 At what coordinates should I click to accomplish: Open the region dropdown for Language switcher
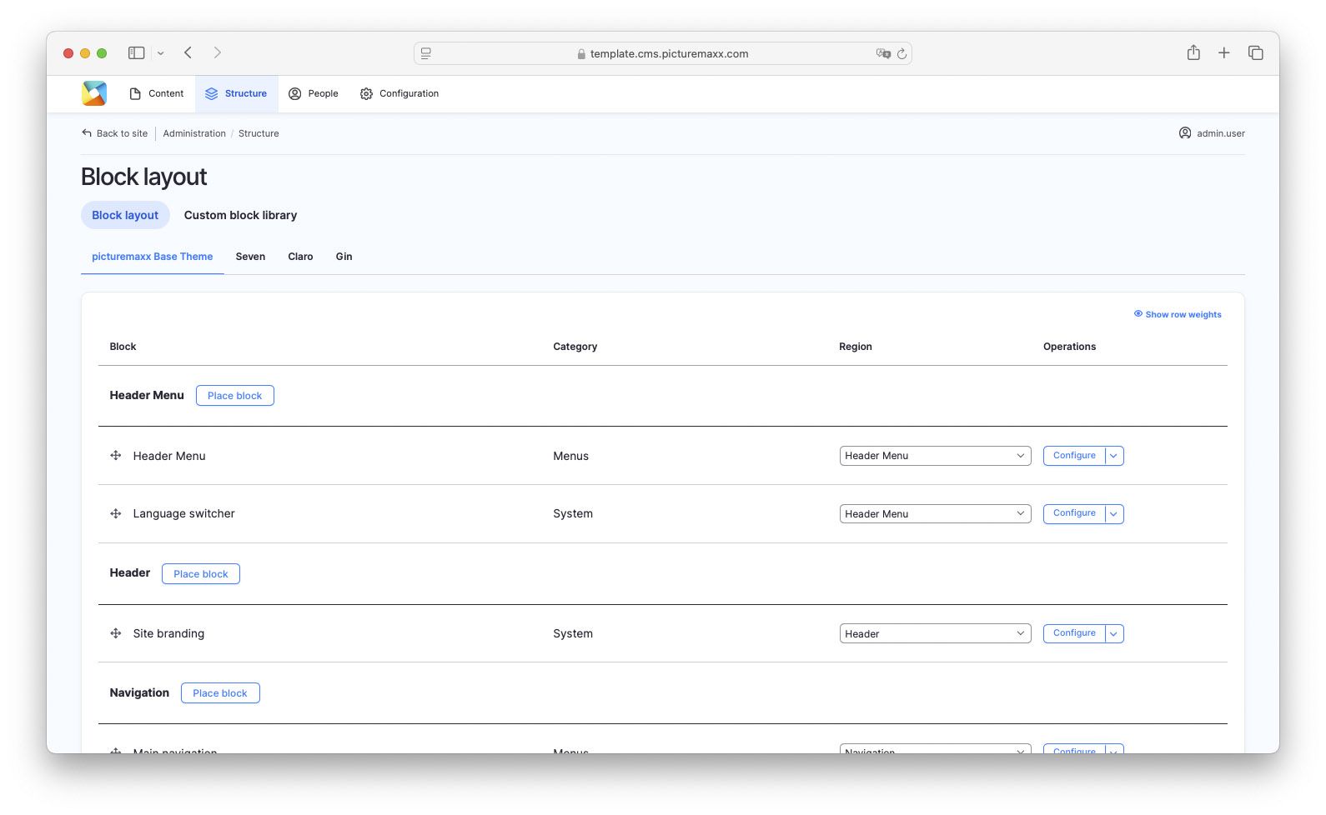coord(935,514)
